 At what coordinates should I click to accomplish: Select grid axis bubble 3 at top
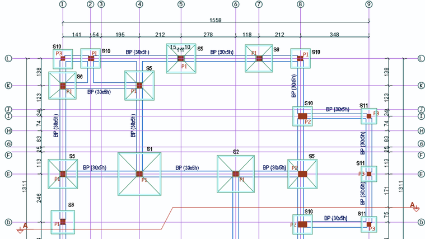click(x=101, y=4)
